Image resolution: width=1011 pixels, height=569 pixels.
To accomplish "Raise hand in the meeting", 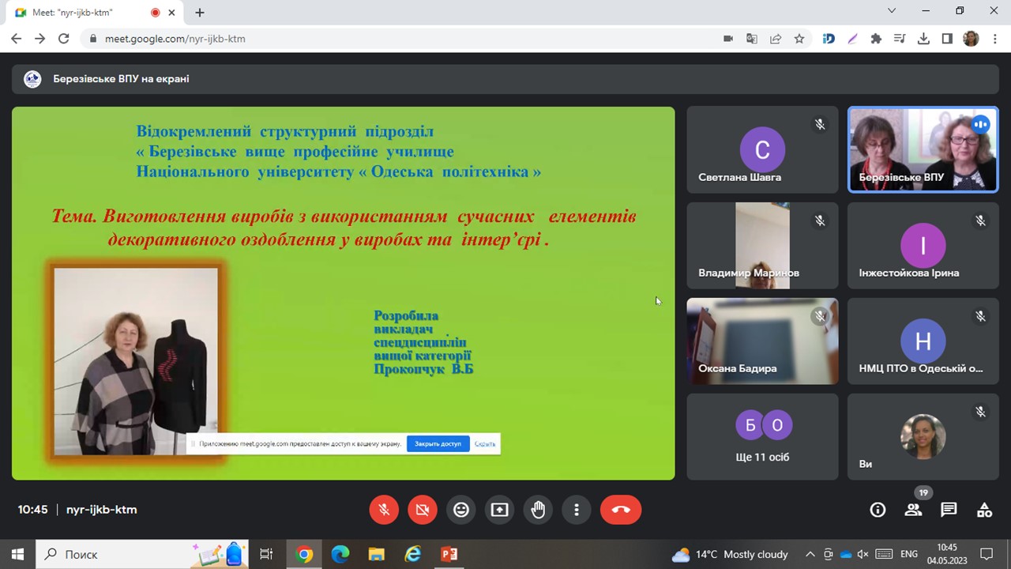I will (538, 510).
